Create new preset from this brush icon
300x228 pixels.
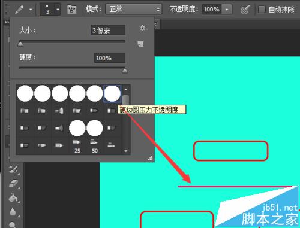pyautogui.click(x=140, y=44)
